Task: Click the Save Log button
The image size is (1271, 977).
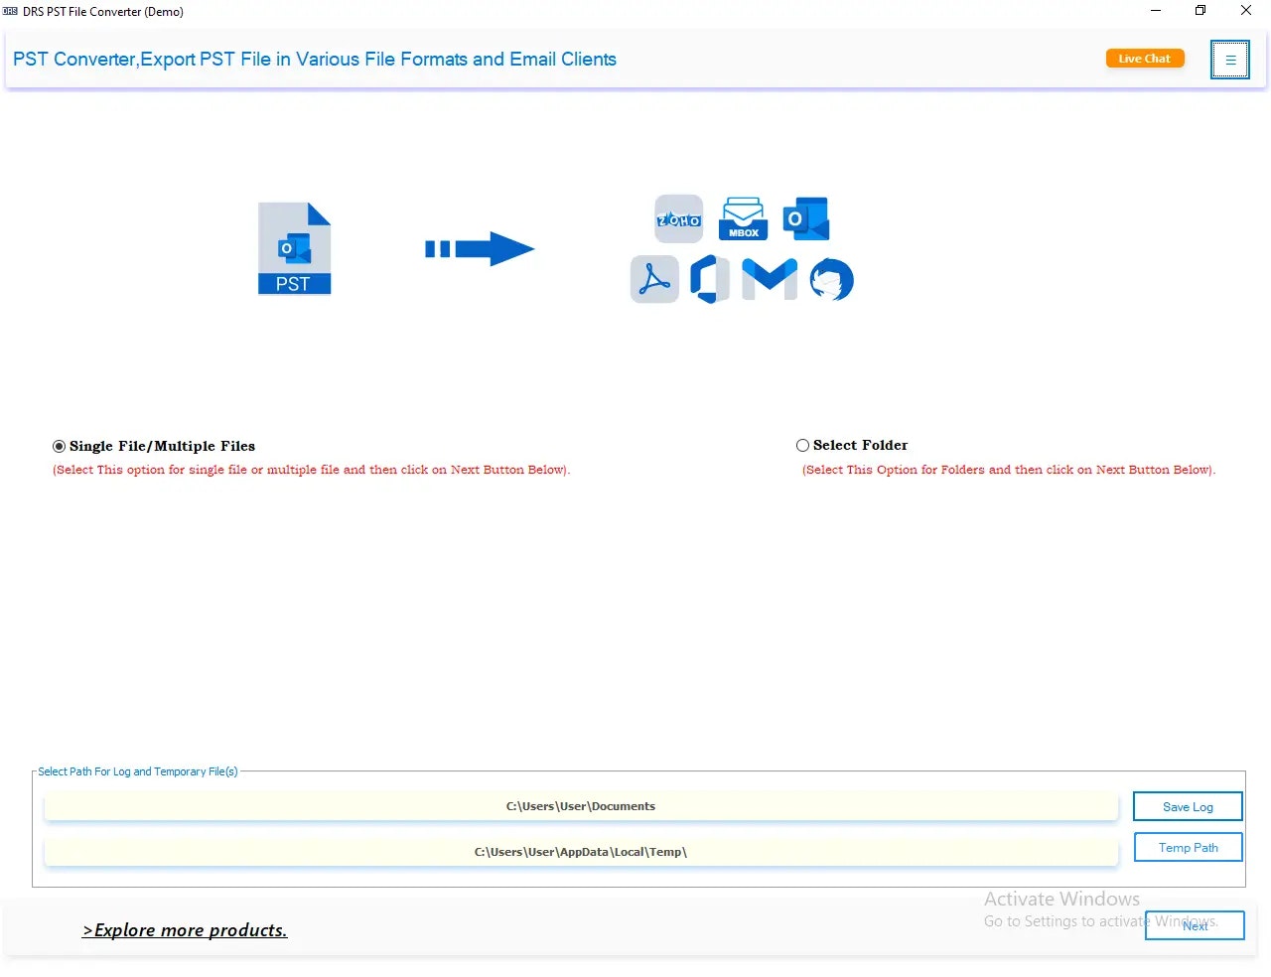Action: pos(1188,807)
